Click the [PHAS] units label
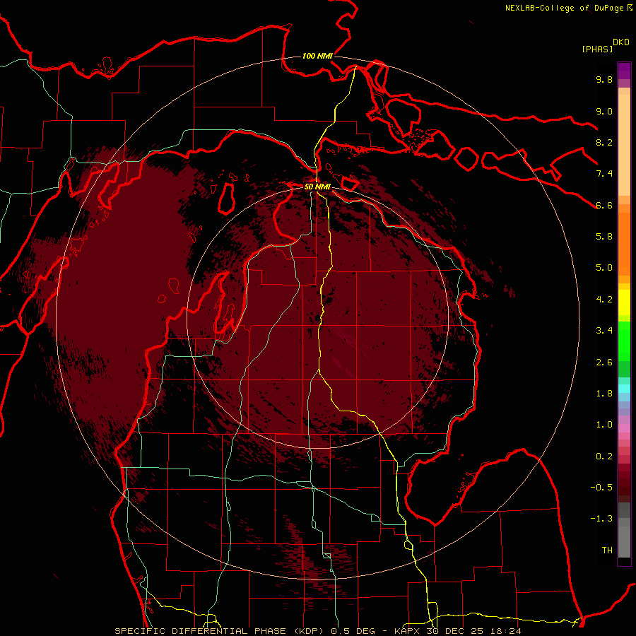Screen dimensions: 636x636 point(597,49)
